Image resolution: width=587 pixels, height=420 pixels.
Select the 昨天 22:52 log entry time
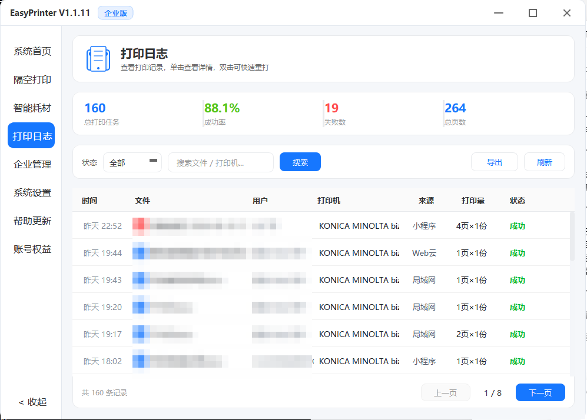[x=102, y=226]
